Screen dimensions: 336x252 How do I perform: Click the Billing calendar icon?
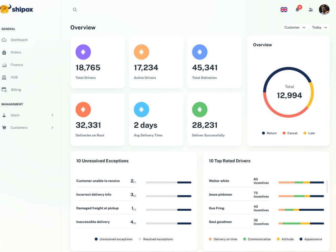4,90
